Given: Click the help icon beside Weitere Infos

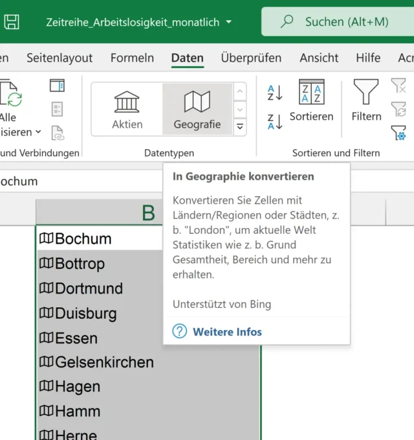Looking at the screenshot, I should click(x=179, y=332).
